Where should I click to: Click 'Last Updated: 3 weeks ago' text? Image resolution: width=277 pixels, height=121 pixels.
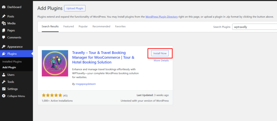click(153, 95)
